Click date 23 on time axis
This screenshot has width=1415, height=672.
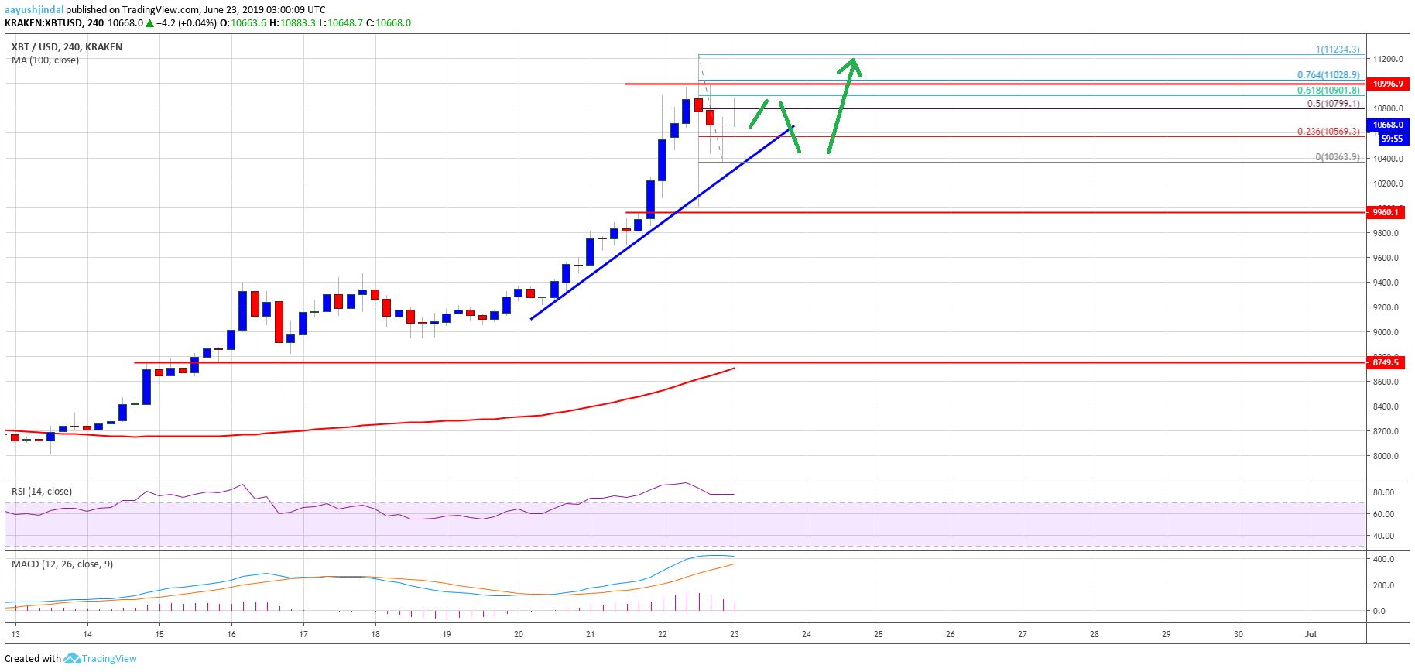tap(734, 634)
